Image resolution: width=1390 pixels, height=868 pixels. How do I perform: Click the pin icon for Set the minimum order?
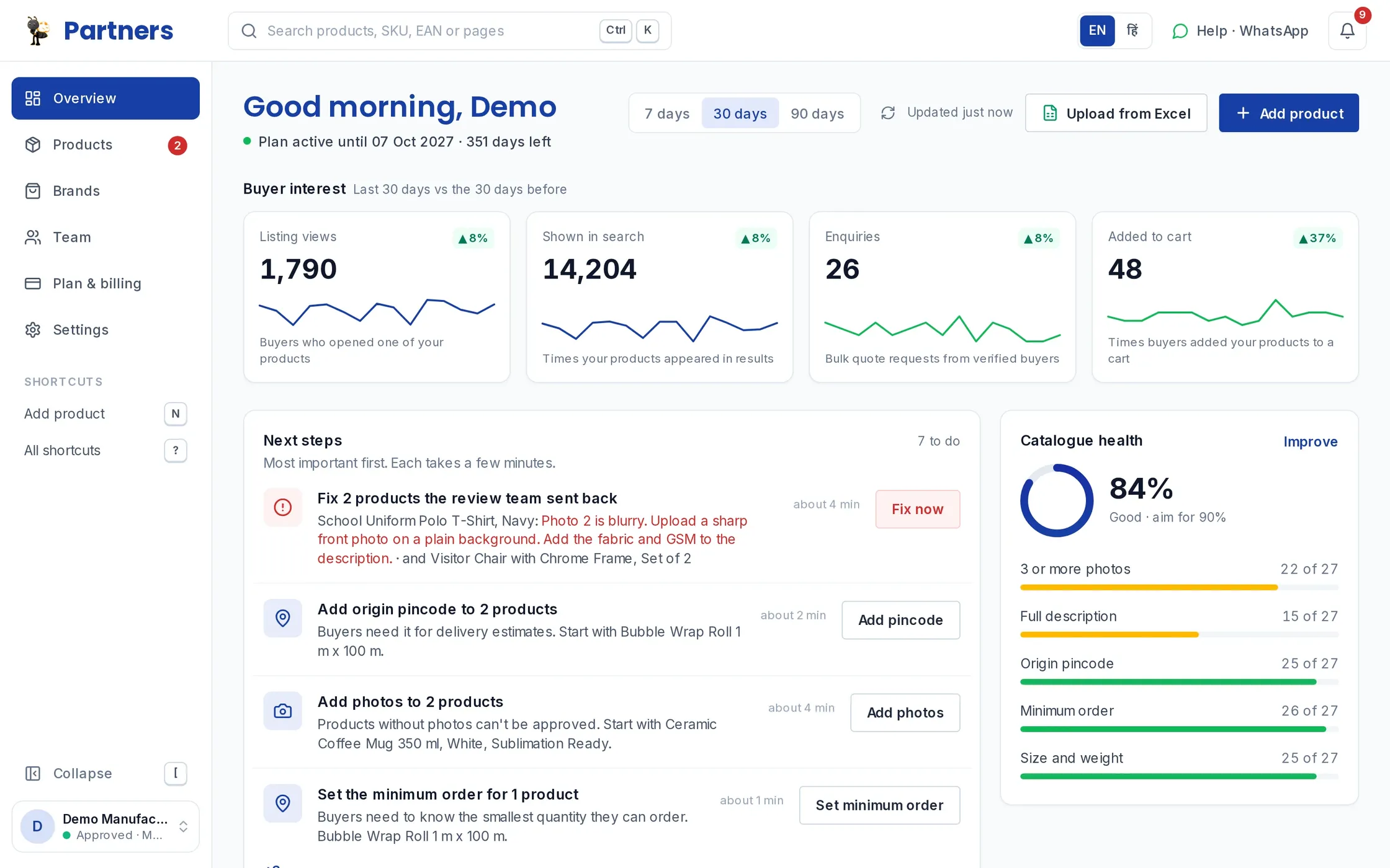click(x=283, y=804)
